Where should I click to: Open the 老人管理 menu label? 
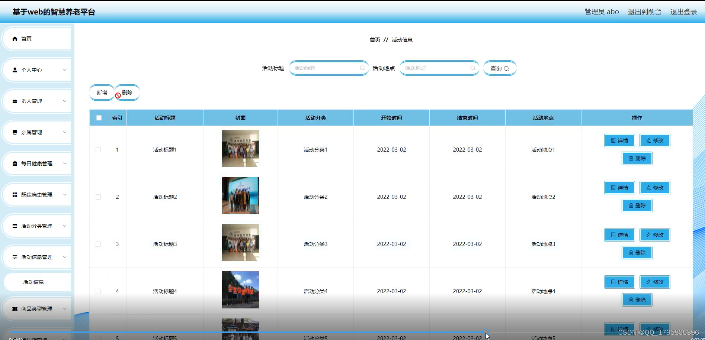click(x=32, y=101)
